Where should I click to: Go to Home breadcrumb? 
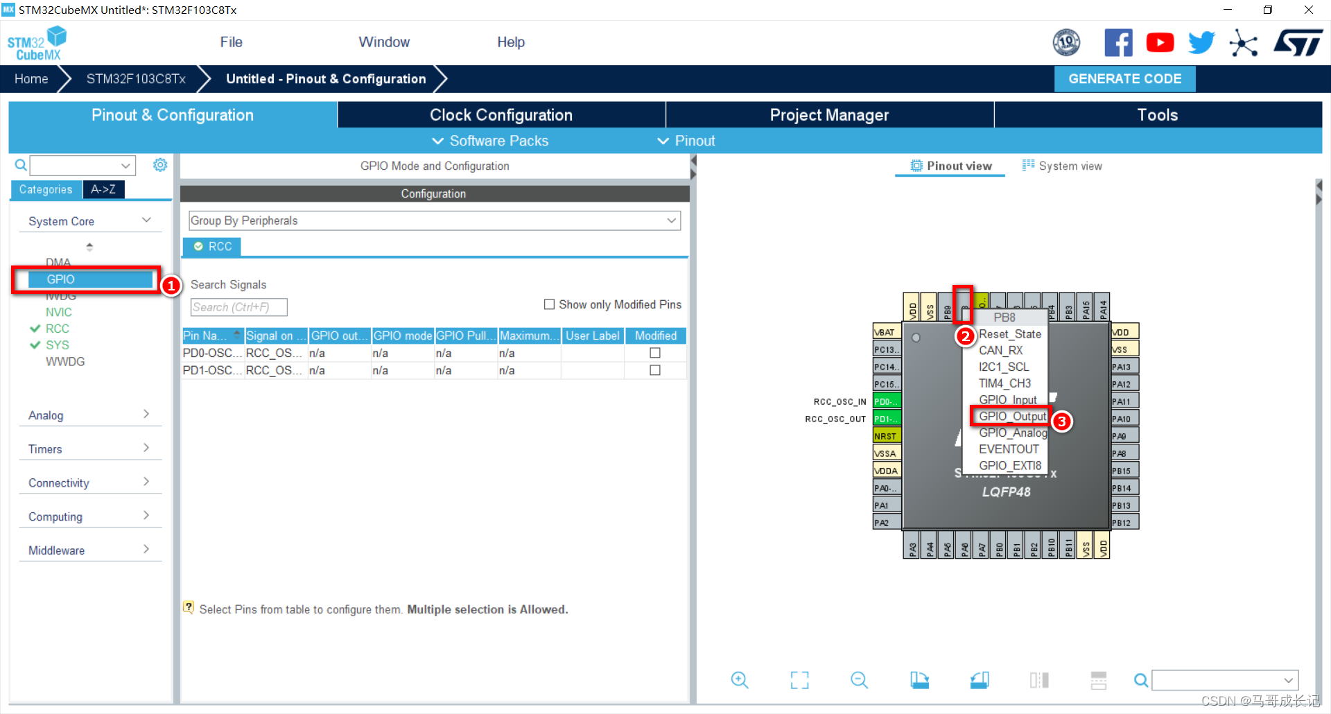(x=31, y=79)
